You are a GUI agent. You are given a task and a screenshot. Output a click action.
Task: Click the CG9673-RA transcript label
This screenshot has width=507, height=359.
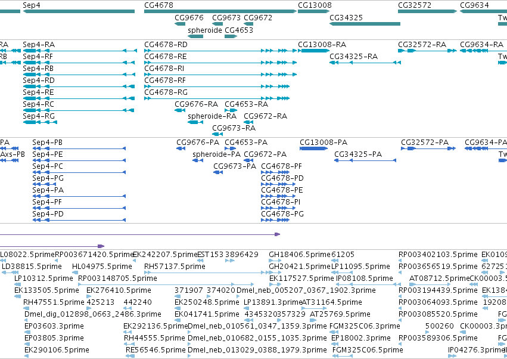coord(234,128)
